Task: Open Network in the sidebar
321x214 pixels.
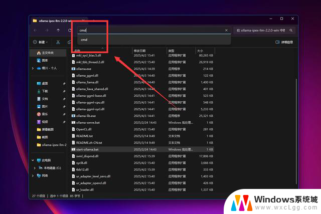Action: click(45, 175)
